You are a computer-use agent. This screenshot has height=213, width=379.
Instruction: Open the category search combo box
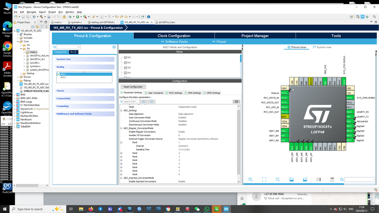click(68, 47)
